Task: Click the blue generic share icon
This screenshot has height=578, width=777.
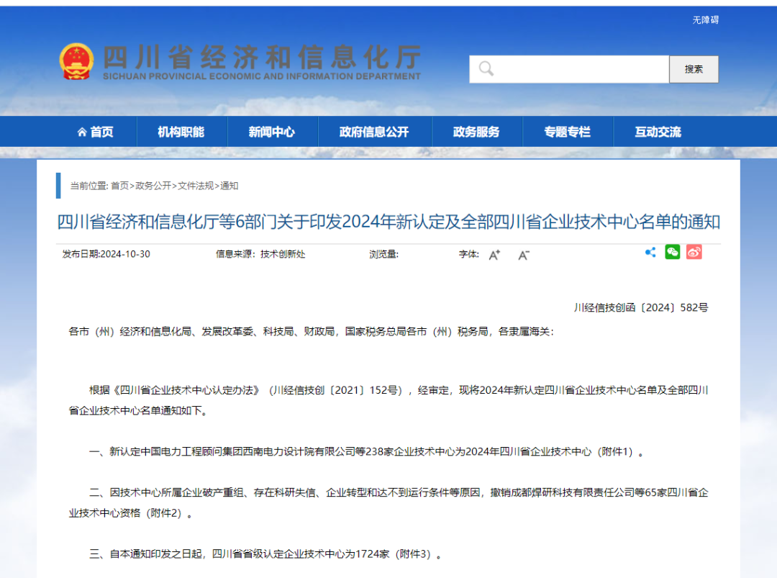Action: (x=650, y=252)
